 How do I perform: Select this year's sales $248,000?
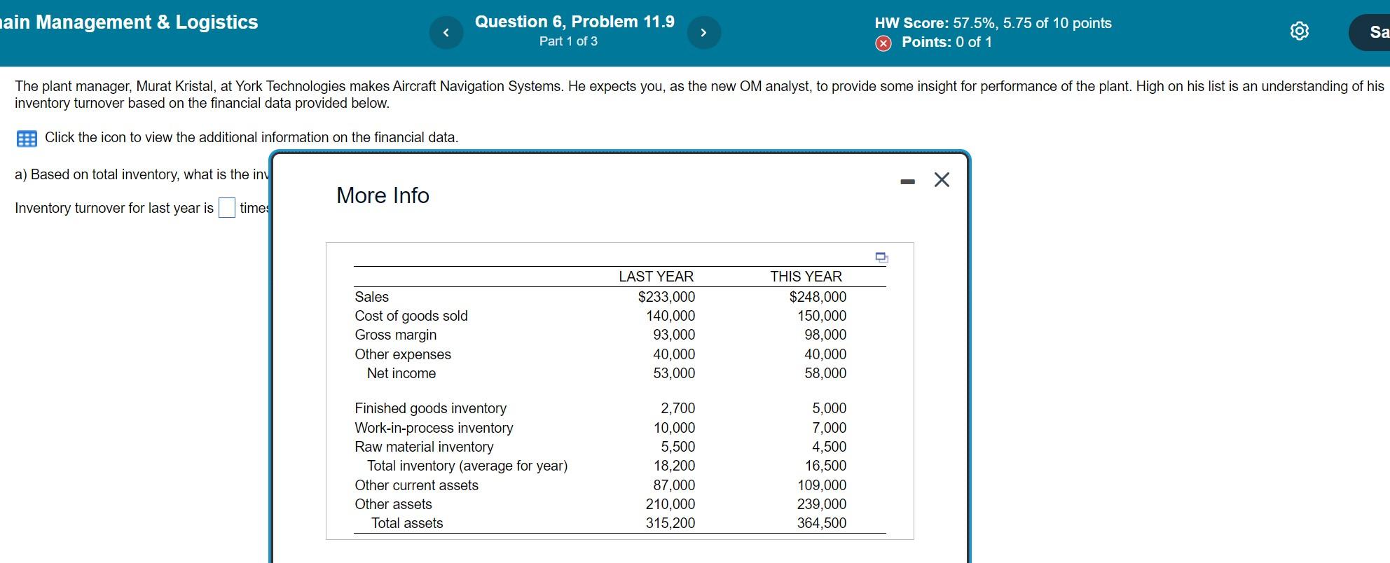click(x=818, y=297)
